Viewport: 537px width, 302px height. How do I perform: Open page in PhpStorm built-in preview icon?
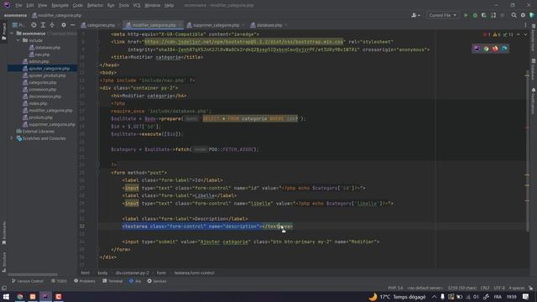[477, 49]
